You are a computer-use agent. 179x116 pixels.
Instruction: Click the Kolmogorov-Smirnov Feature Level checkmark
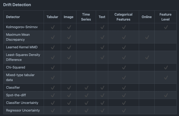tap(166, 27)
